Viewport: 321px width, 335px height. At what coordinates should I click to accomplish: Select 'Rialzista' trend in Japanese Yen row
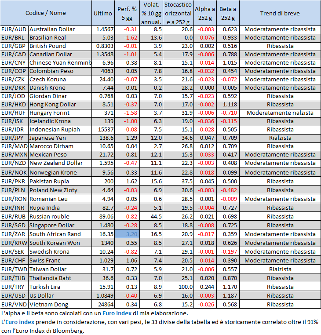(x=280, y=138)
